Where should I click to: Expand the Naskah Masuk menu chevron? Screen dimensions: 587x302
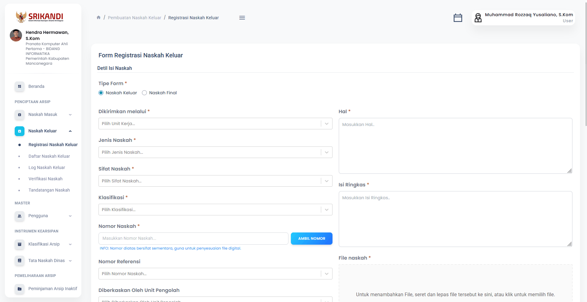coord(70,115)
